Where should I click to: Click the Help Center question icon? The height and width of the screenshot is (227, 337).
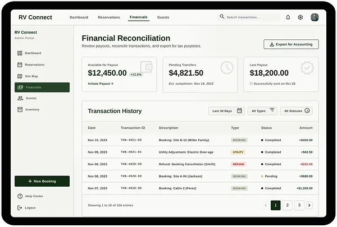[x=20, y=196]
